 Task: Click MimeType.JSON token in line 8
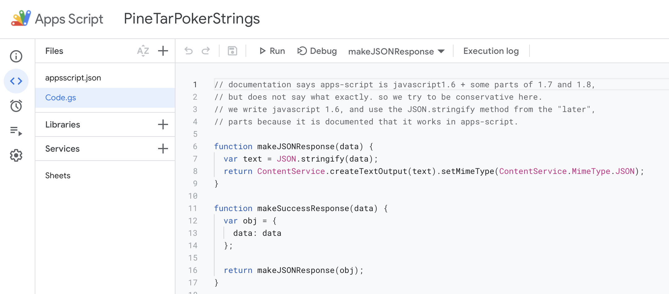(603, 171)
